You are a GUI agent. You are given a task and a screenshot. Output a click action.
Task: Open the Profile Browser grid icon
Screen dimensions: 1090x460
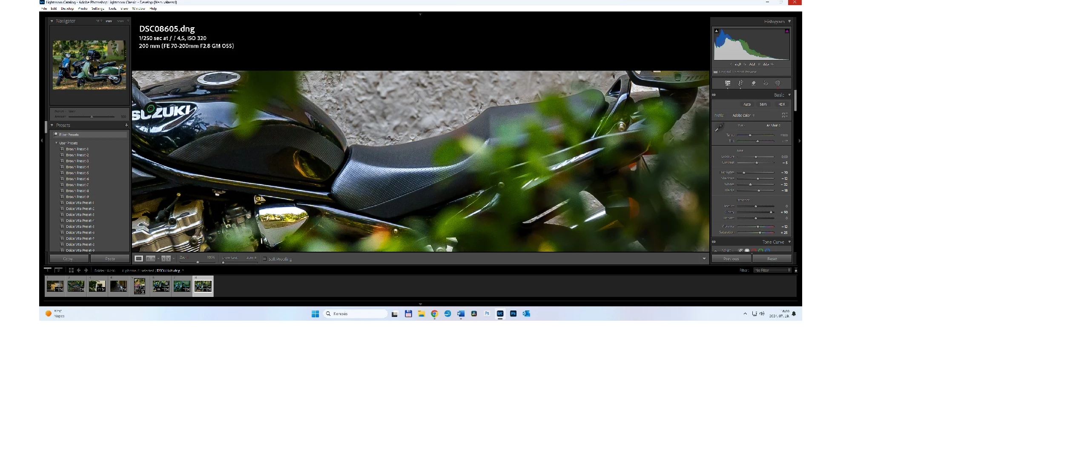pos(785,115)
